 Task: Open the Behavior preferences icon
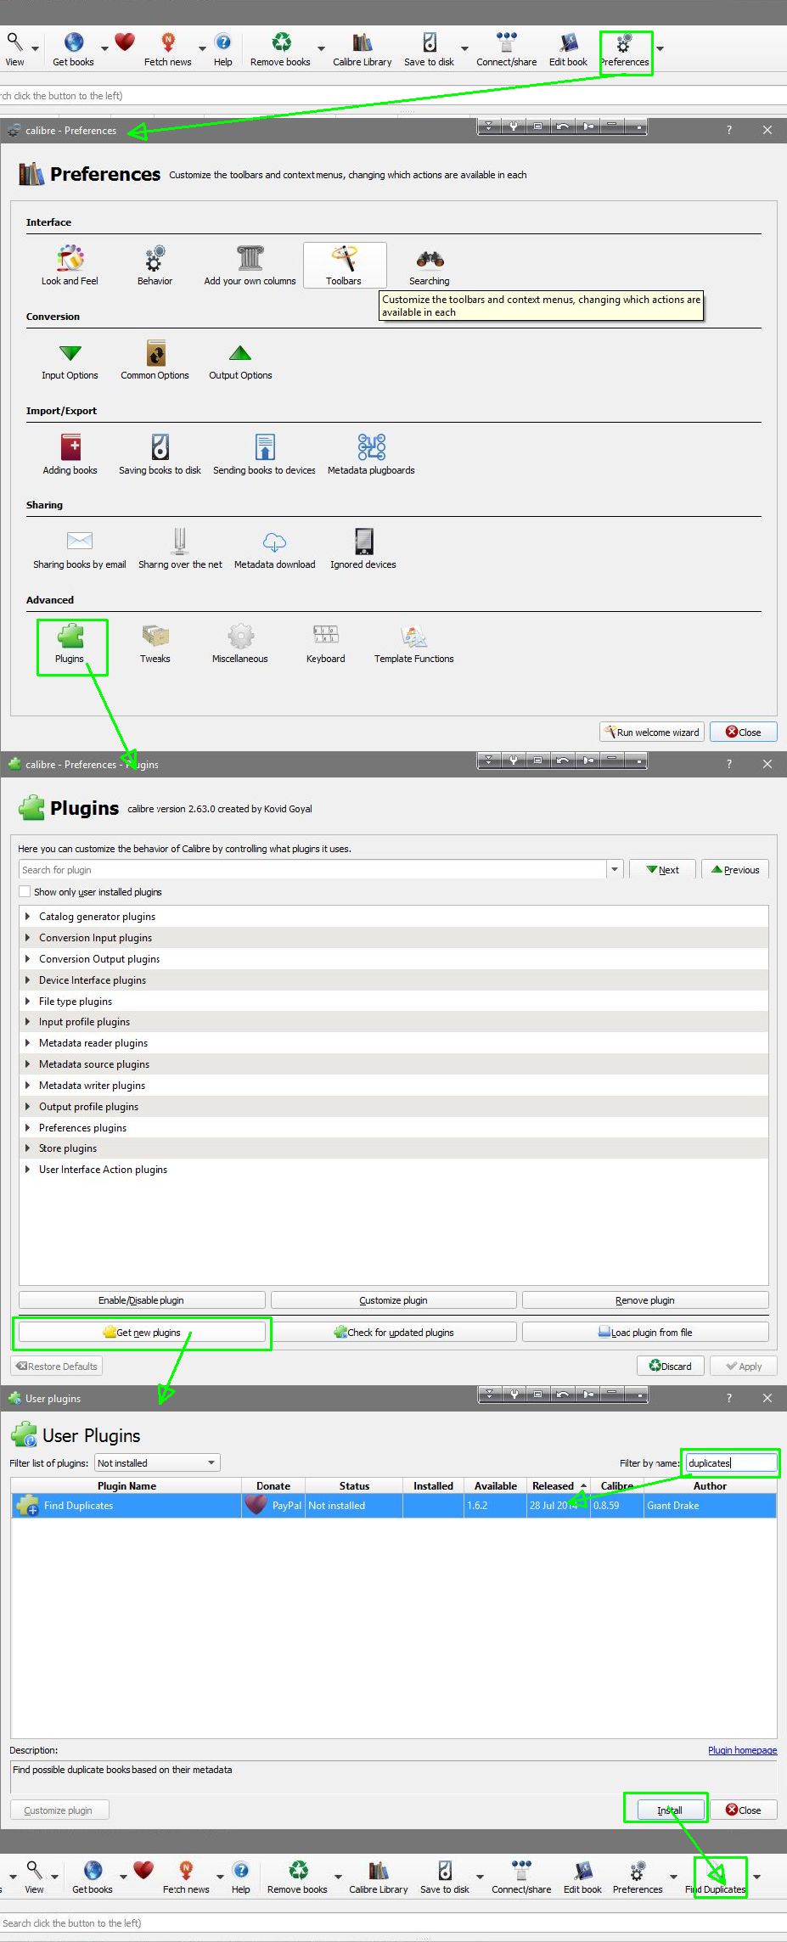pos(155,266)
